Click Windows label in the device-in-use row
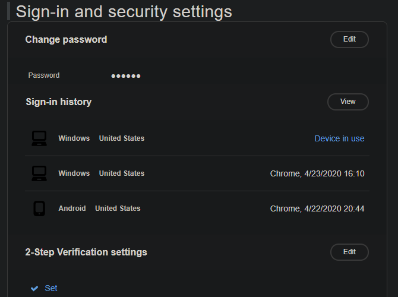The height and width of the screenshot is (297, 398). 74,138
